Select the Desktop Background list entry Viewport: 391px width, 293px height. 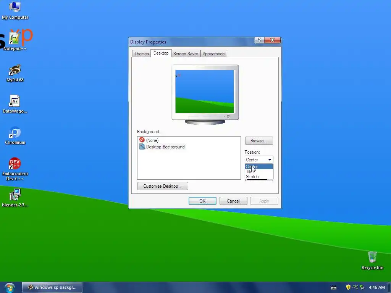tap(162, 147)
